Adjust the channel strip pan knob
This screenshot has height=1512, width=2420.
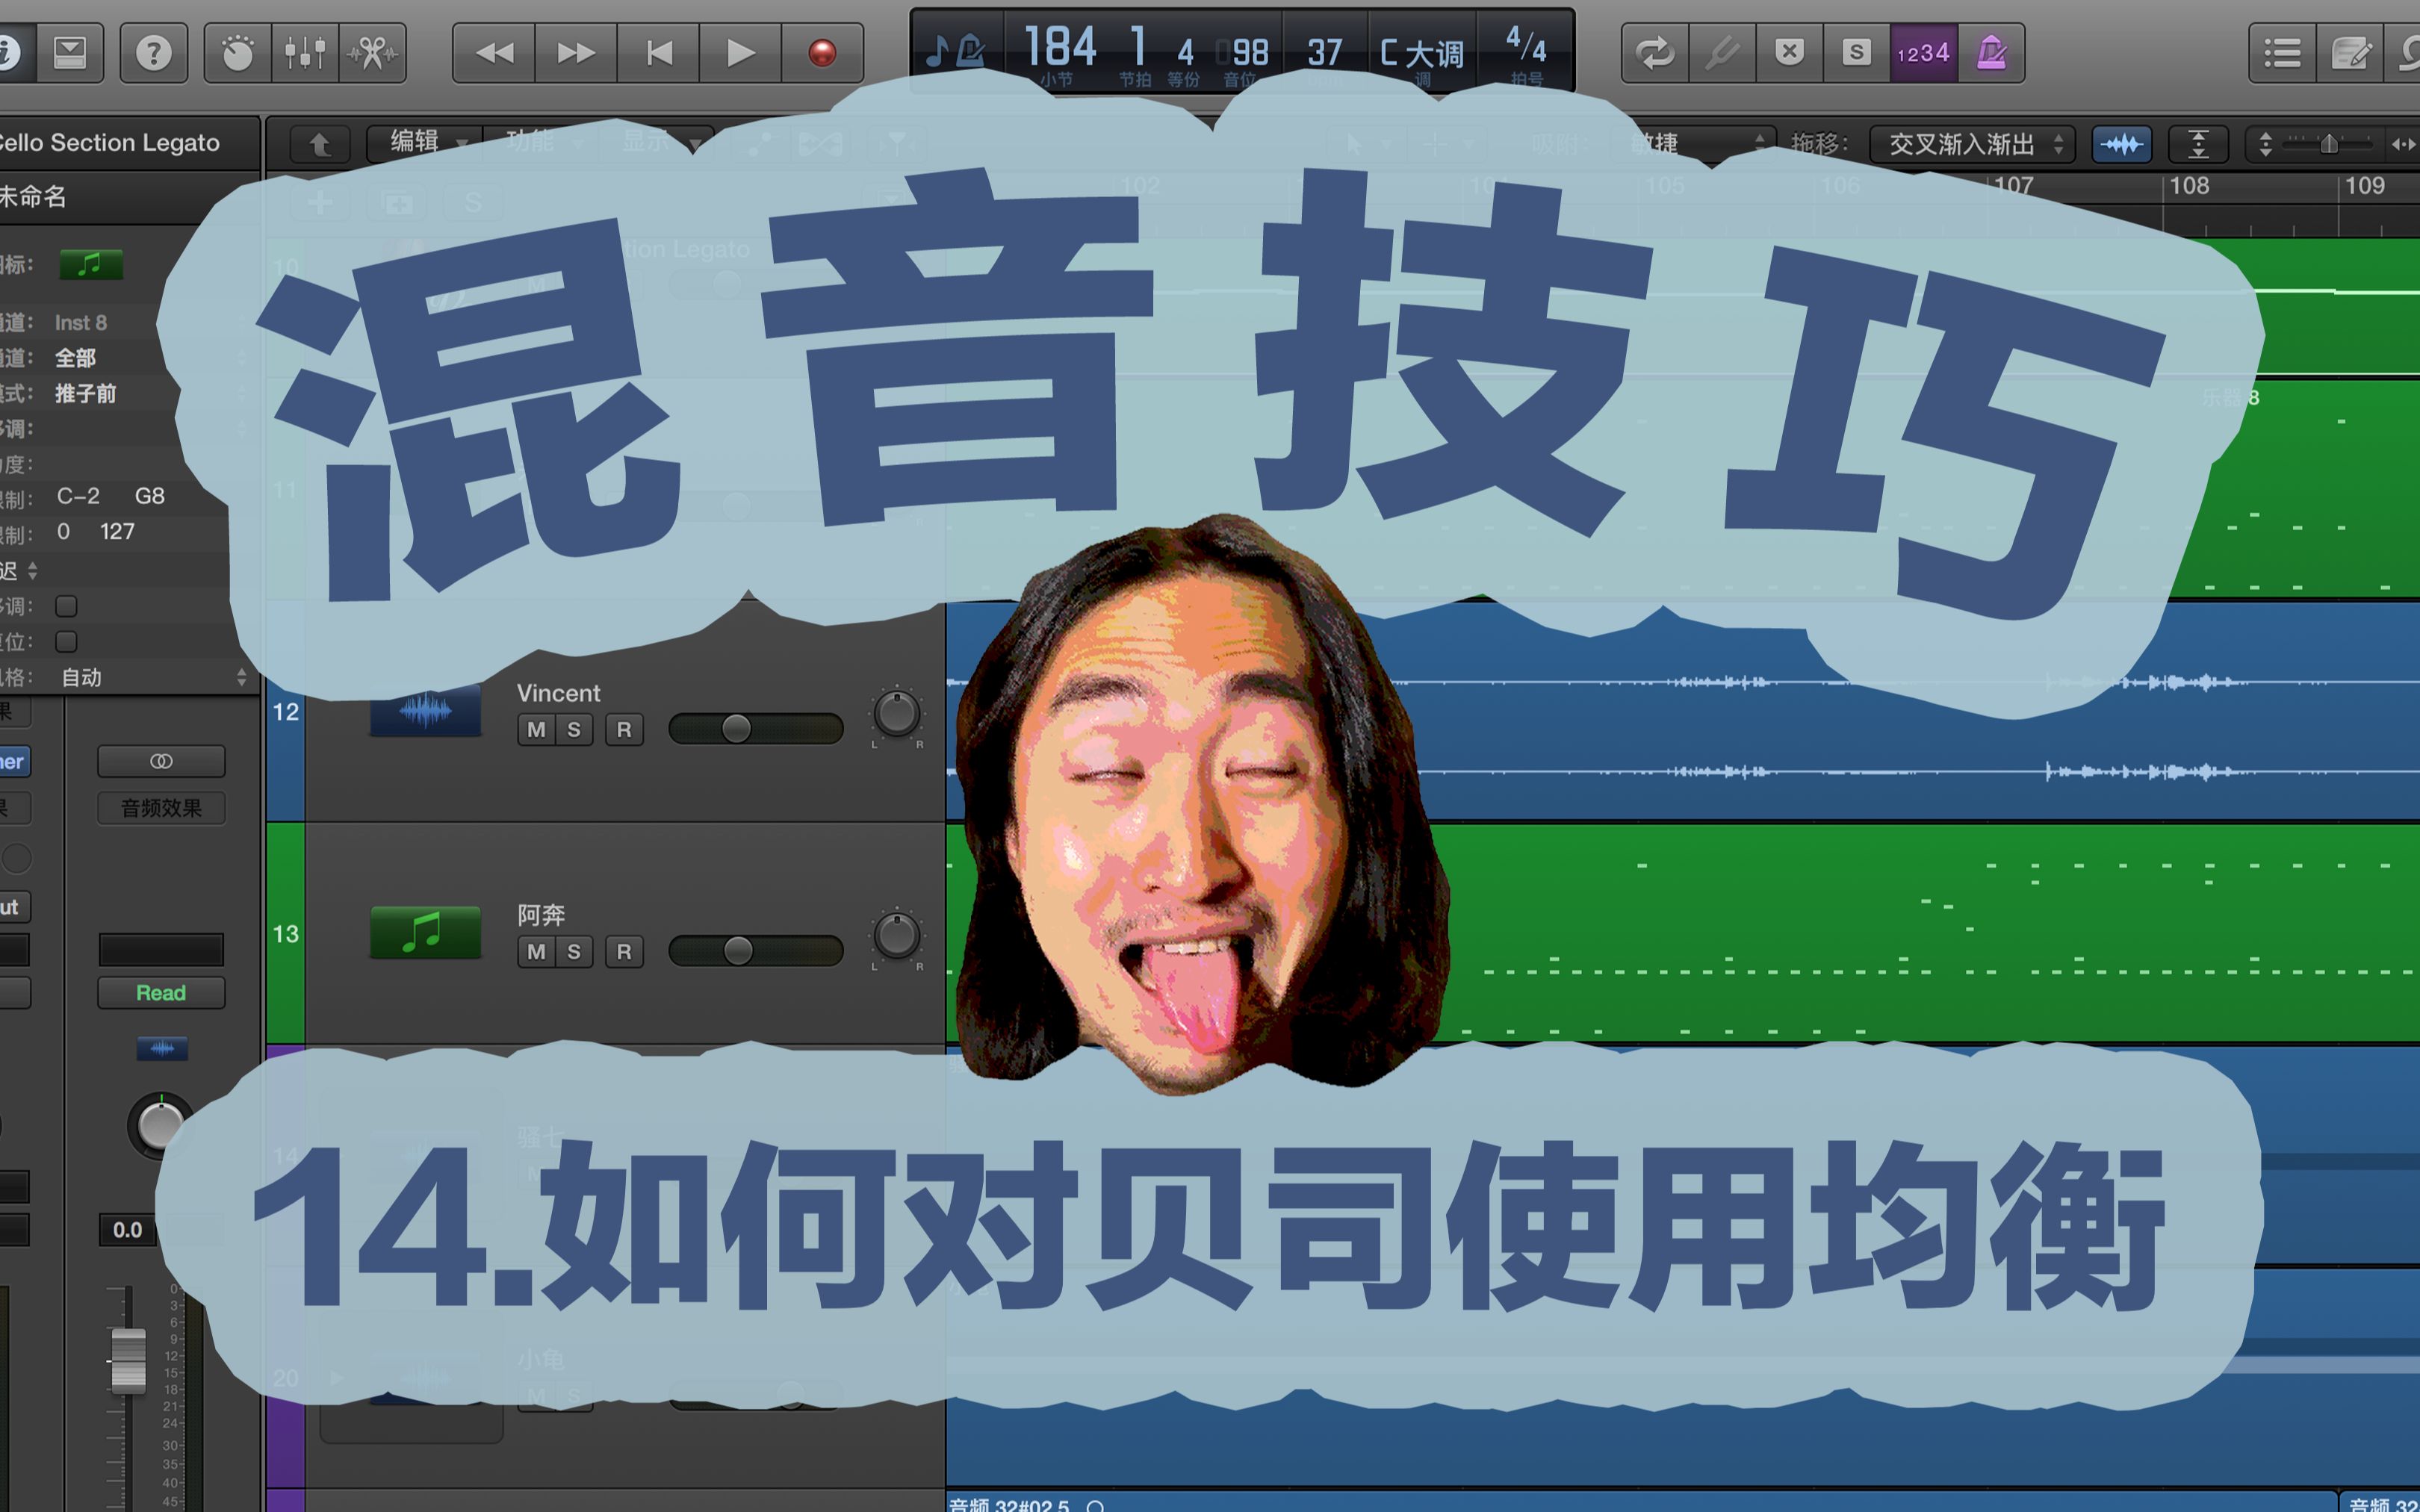coord(160,1125)
